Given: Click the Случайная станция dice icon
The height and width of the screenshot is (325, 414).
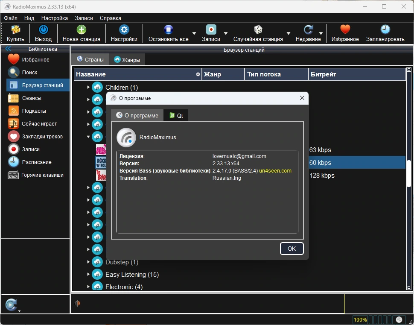Looking at the screenshot, I should [x=258, y=29].
